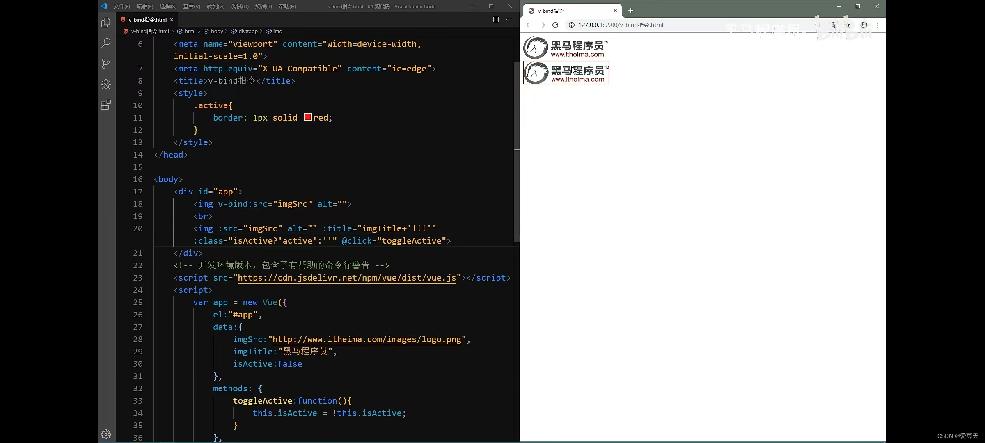985x443 pixels.
Task: Open the Search view in activity bar
Action: point(106,43)
